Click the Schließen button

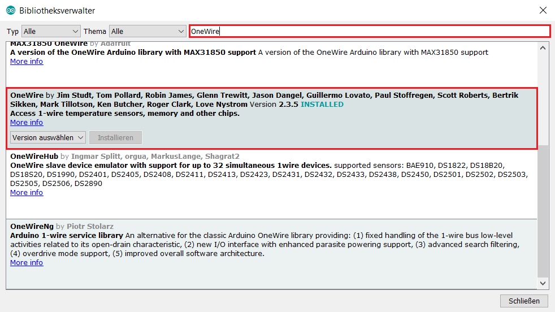[524, 301]
